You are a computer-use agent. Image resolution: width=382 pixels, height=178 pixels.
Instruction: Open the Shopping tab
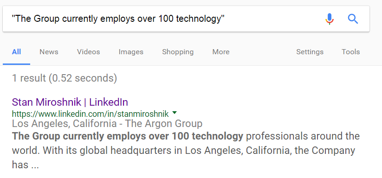point(178,52)
